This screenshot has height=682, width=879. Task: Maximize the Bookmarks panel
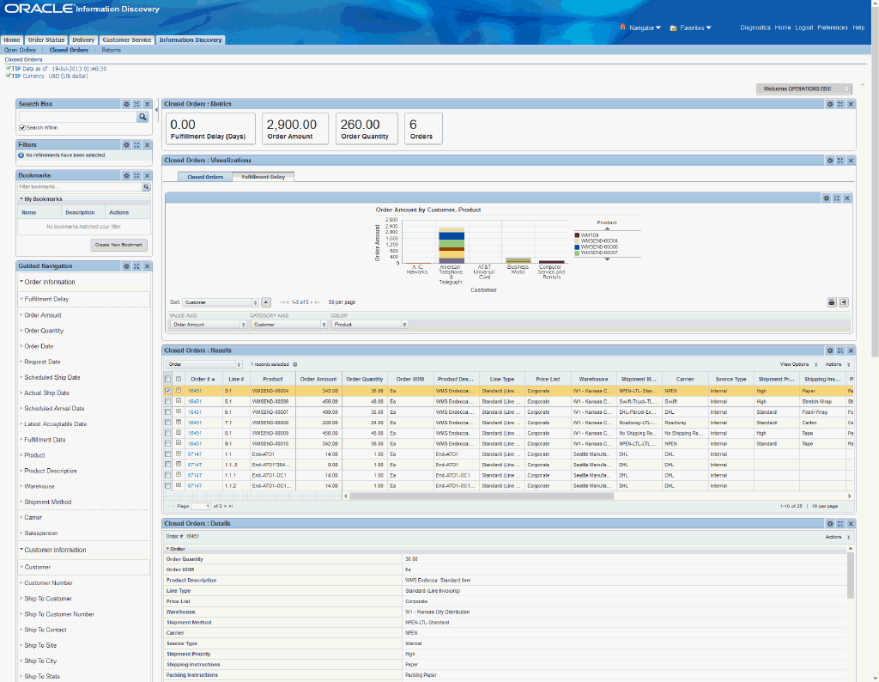(x=136, y=175)
